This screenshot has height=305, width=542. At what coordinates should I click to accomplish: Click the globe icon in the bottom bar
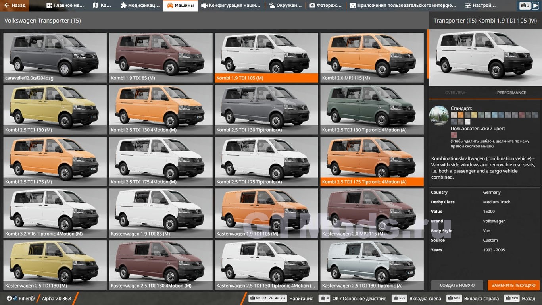9,298
